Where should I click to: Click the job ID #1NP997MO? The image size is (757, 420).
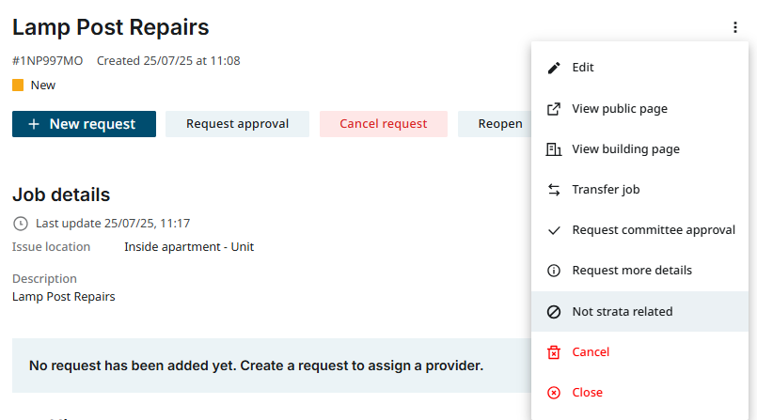[47, 61]
